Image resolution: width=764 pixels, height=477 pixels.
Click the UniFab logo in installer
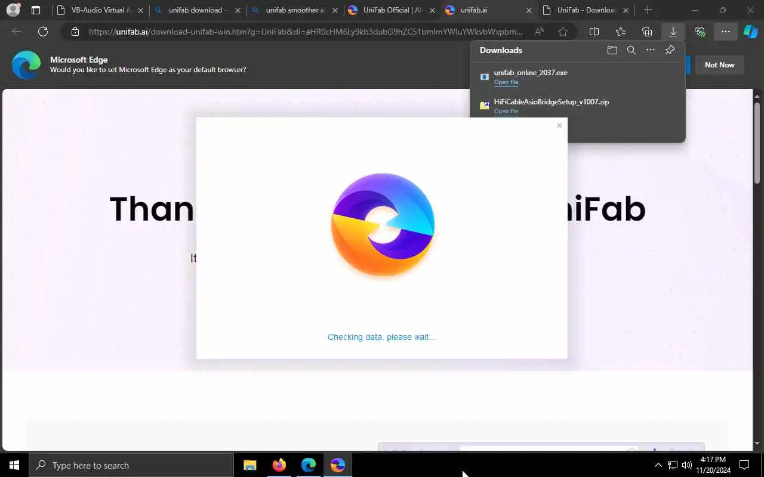click(x=382, y=225)
